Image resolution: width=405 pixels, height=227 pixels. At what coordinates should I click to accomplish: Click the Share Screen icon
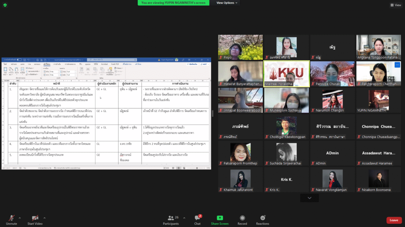click(x=220, y=218)
